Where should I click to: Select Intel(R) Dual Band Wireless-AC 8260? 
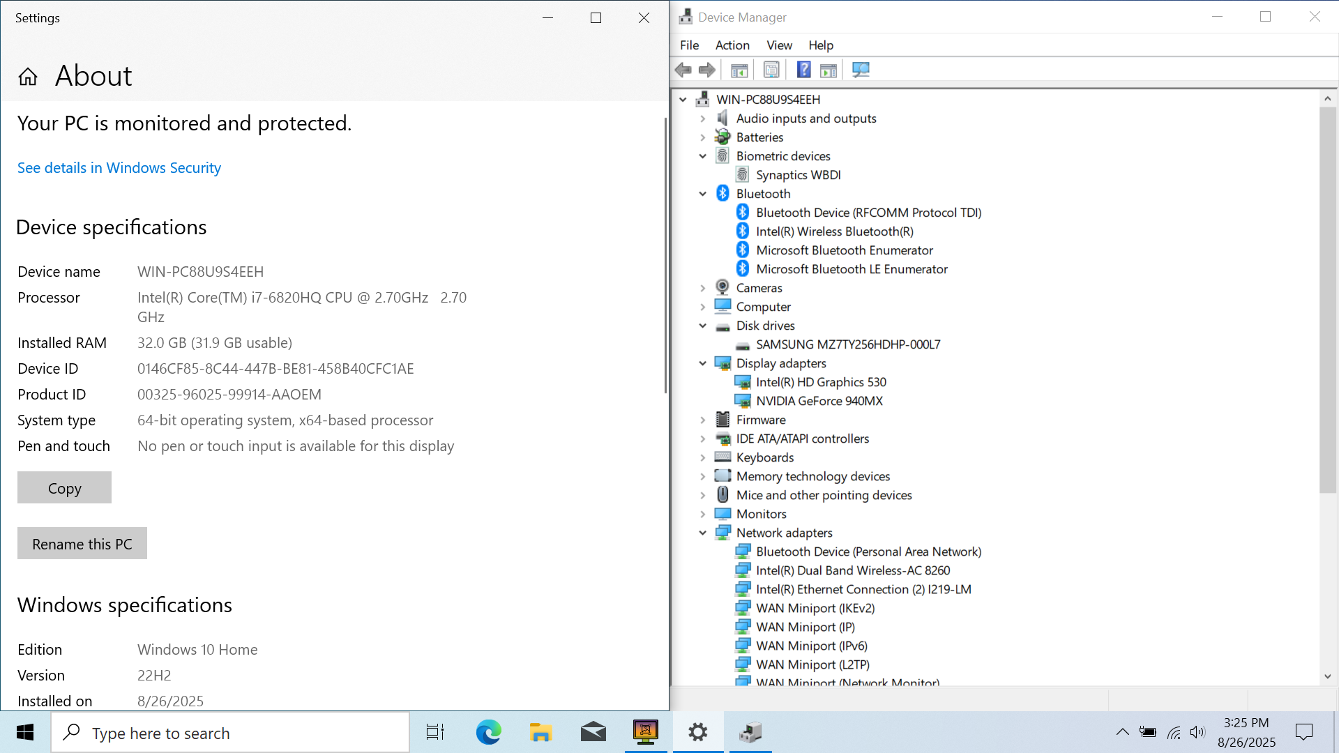pyautogui.click(x=853, y=570)
